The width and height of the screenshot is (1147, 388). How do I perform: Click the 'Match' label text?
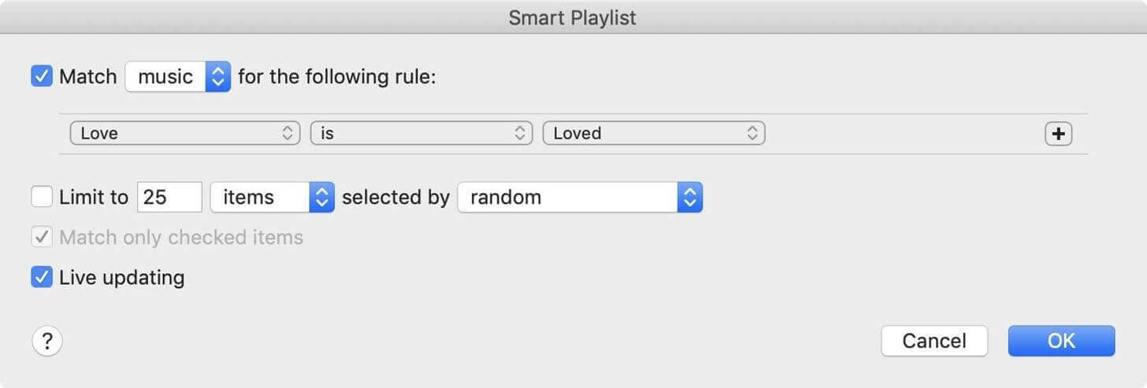(88, 76)
